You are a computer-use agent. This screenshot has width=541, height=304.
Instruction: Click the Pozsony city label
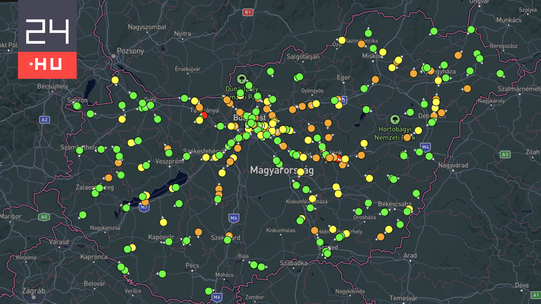[x=130, y=51]
